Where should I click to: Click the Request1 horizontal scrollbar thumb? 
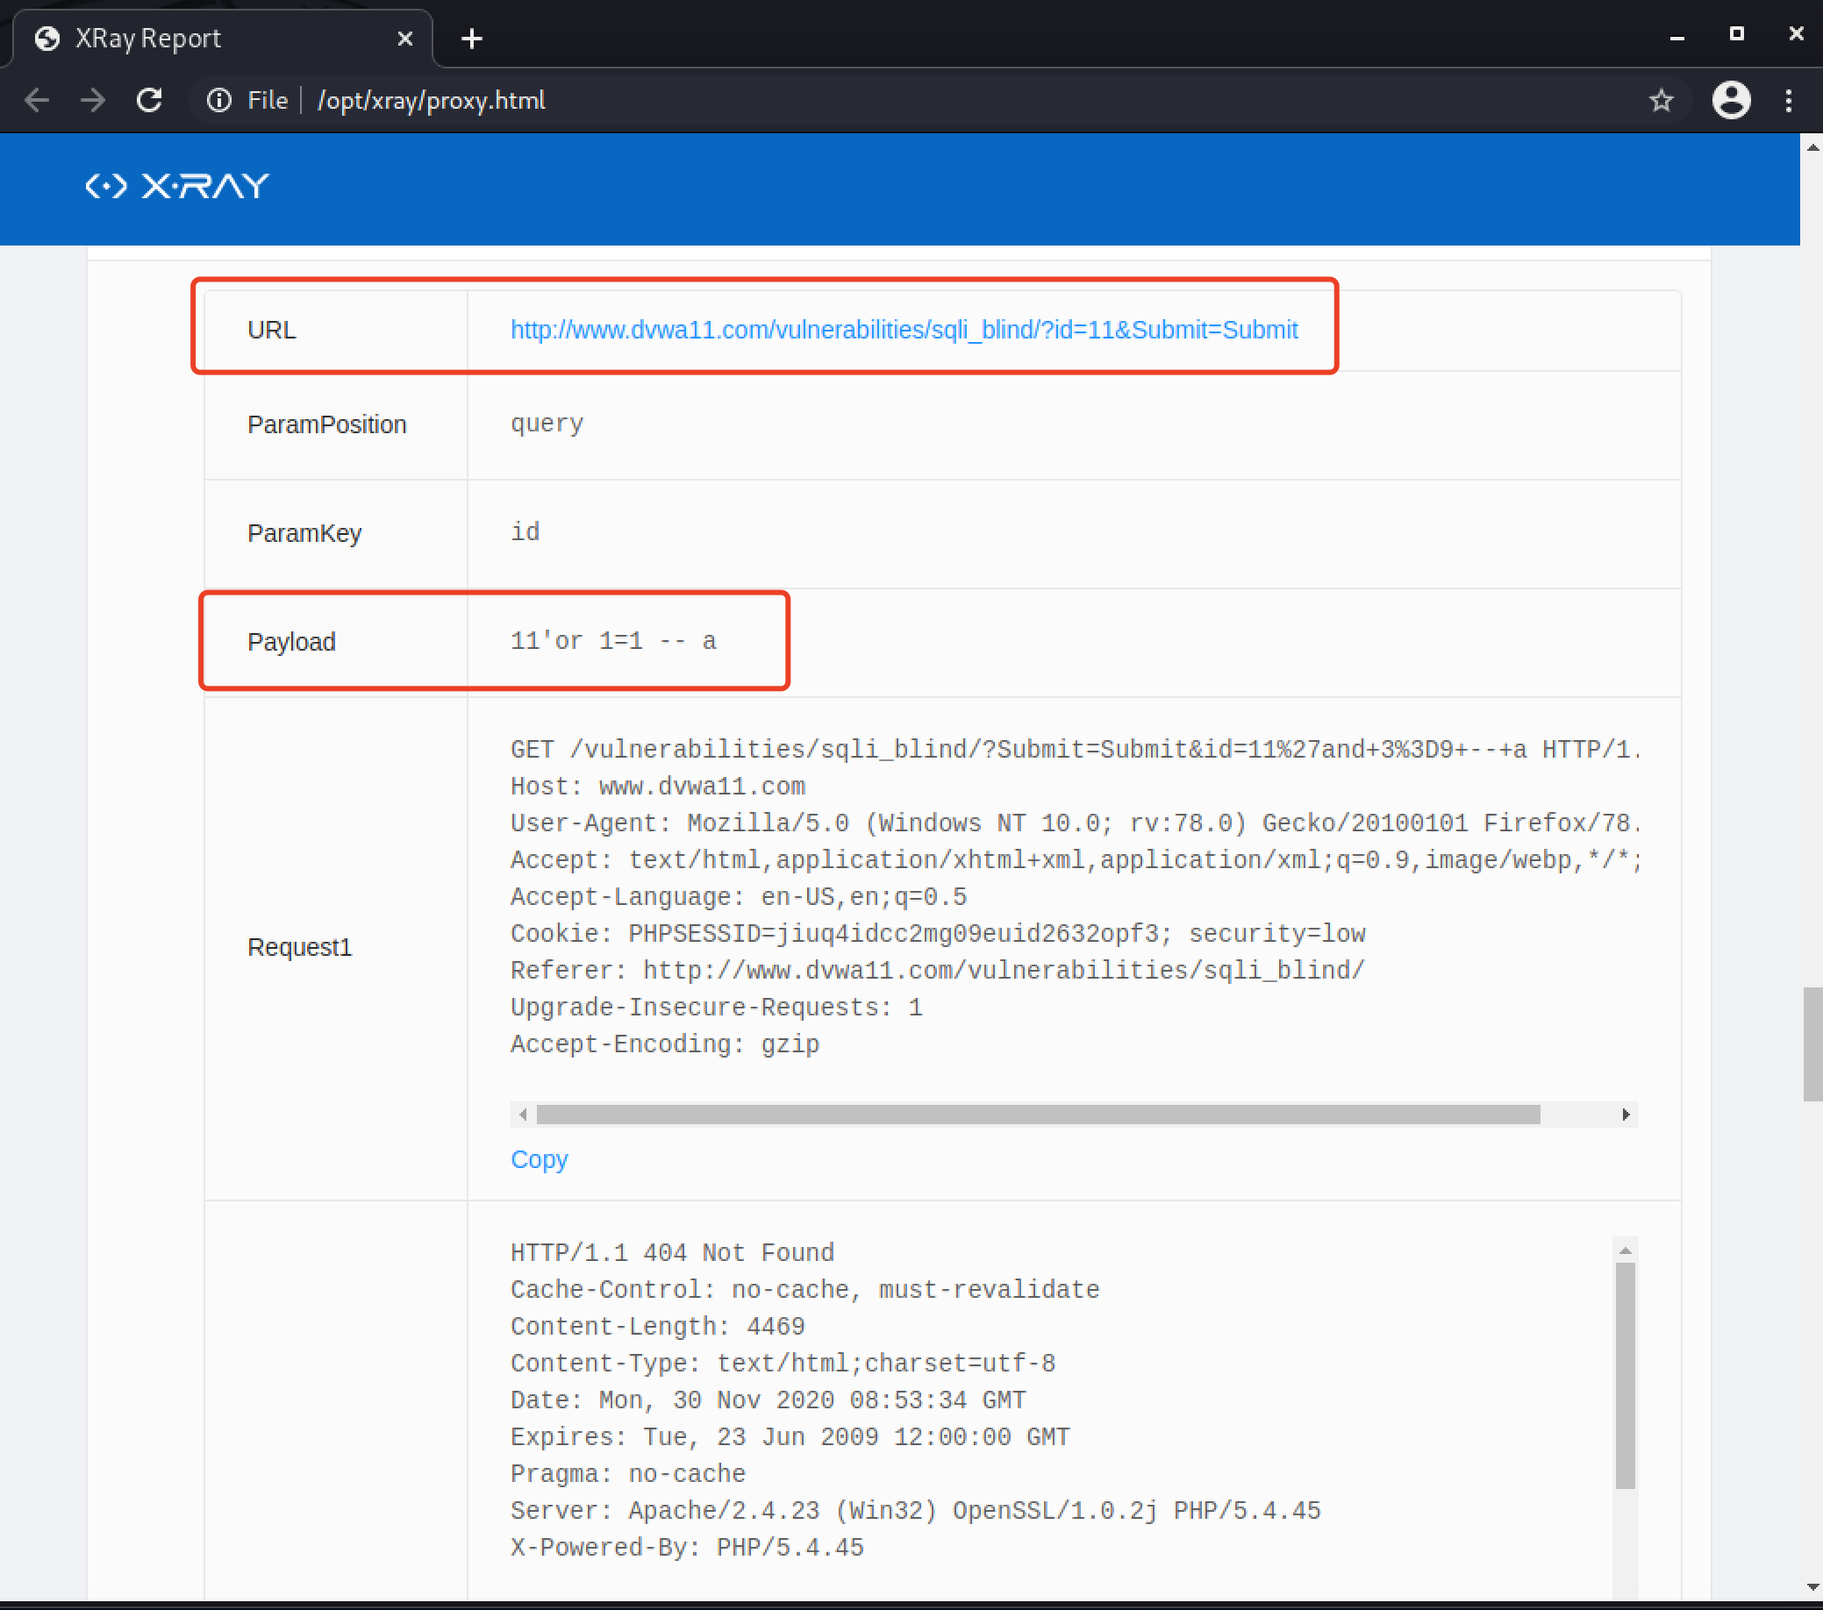tap(1038, 1115)
